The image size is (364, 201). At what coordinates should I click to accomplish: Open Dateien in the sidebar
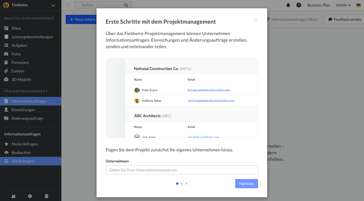point(31,71)
